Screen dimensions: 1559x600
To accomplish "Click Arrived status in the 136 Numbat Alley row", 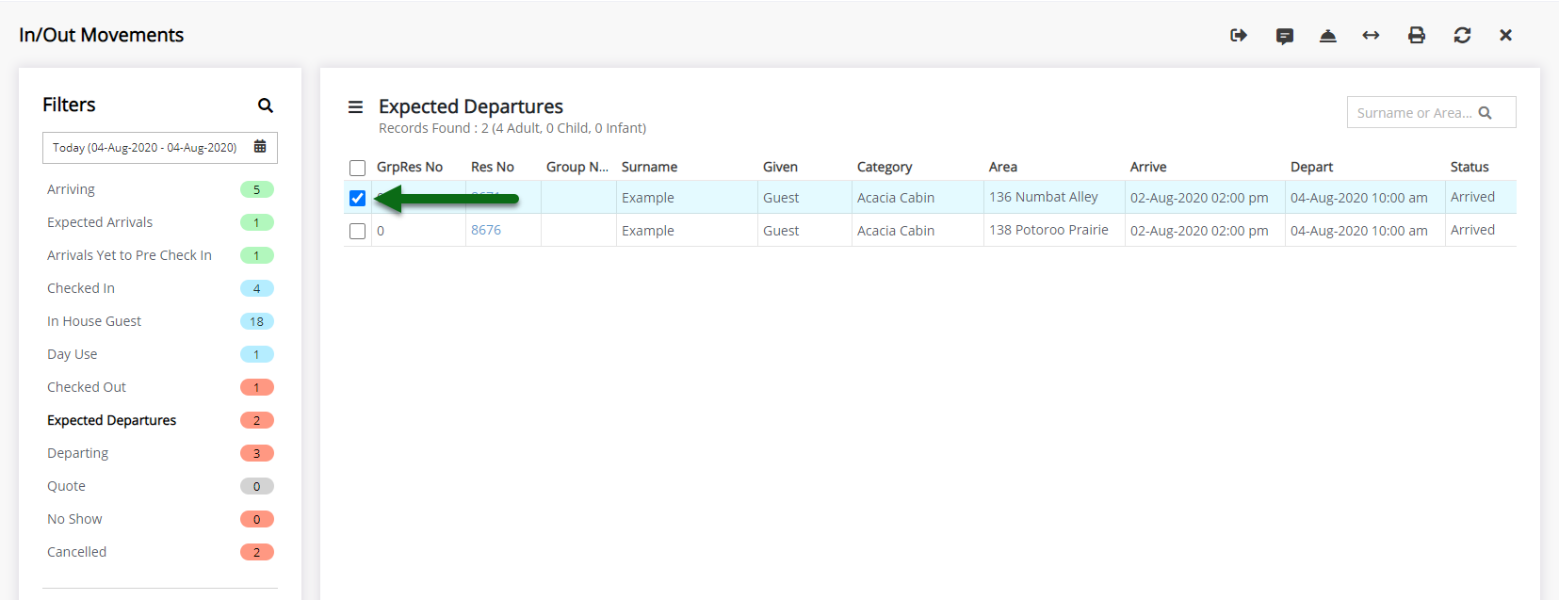I will [x=1472, y=197].
